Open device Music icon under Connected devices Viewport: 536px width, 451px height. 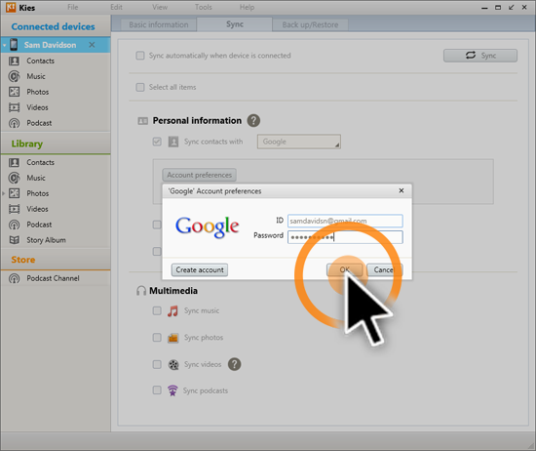(14, 76)
